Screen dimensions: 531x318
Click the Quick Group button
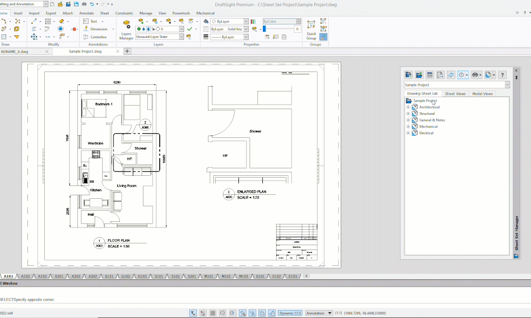tap(312, 30)
